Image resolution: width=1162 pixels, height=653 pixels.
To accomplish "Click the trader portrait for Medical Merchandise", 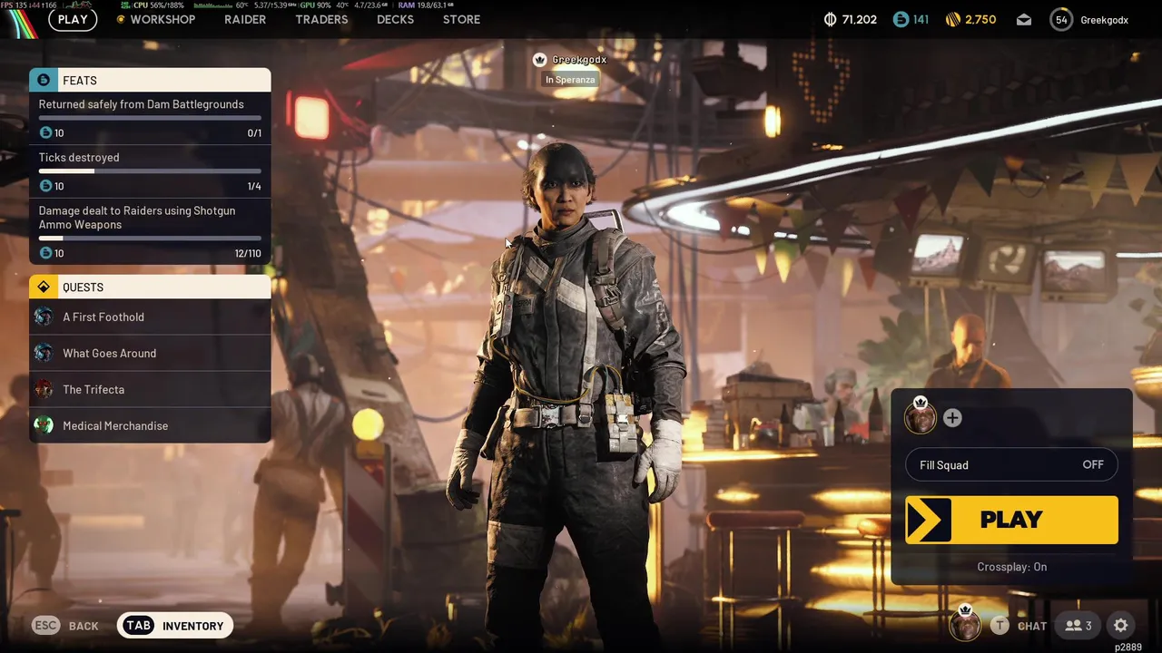I will click(44, 425).
